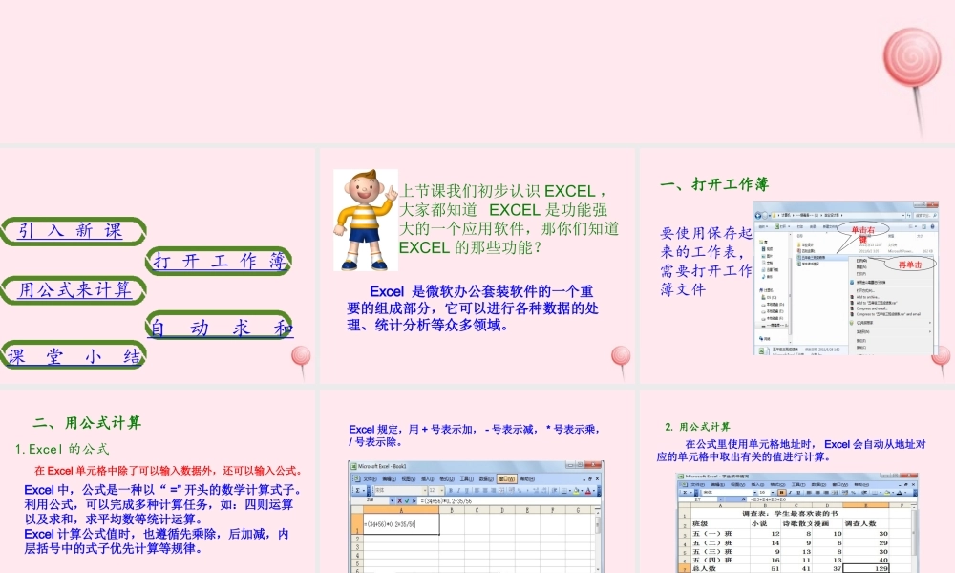Click the highlighted 窗口(W) menu in Book1
955x573 pixels.
(x=506, y=478)
